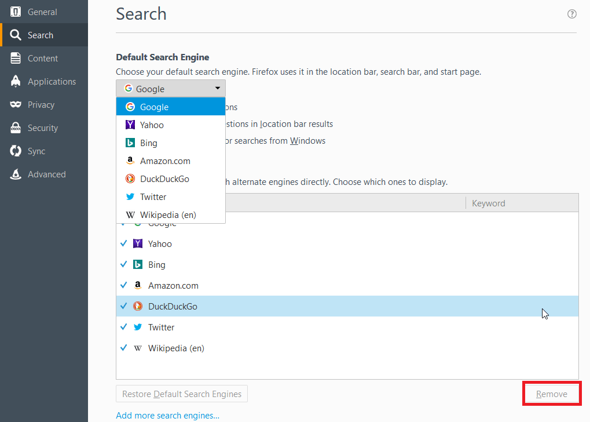The width and height of the screenshot is (590, 422).
Task: Select the Yahoo row text
Action: (160, 244)
